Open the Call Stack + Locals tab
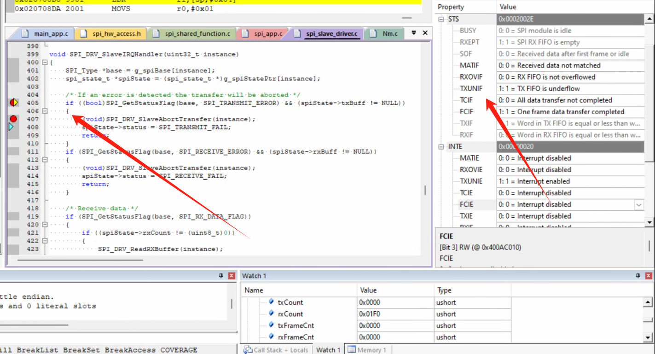 point(276,350)
